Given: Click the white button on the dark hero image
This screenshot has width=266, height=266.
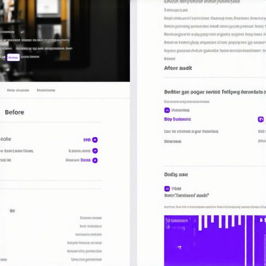Looking at the screenshot, I should pos(14,58).
